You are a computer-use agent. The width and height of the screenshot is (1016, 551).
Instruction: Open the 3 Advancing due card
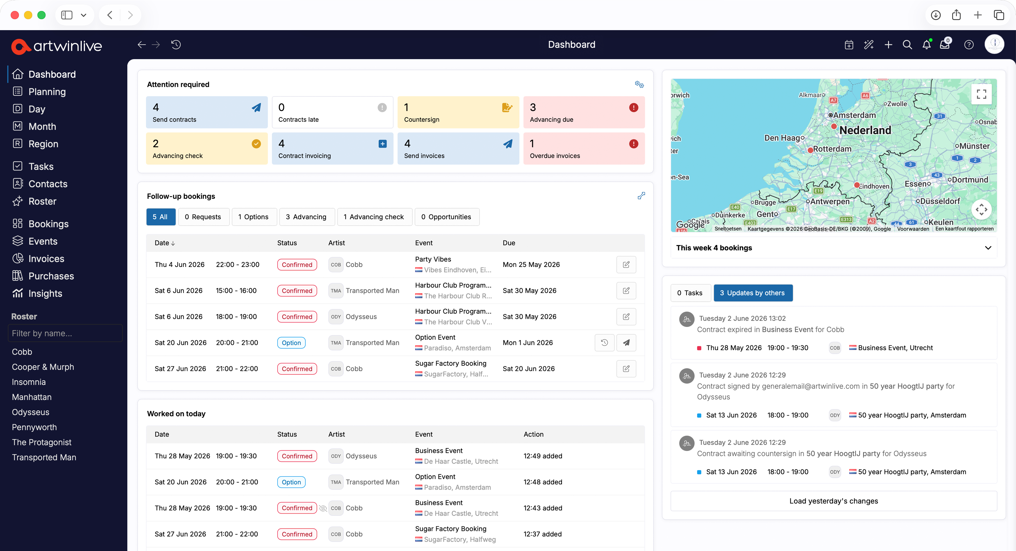pos(584,112)
